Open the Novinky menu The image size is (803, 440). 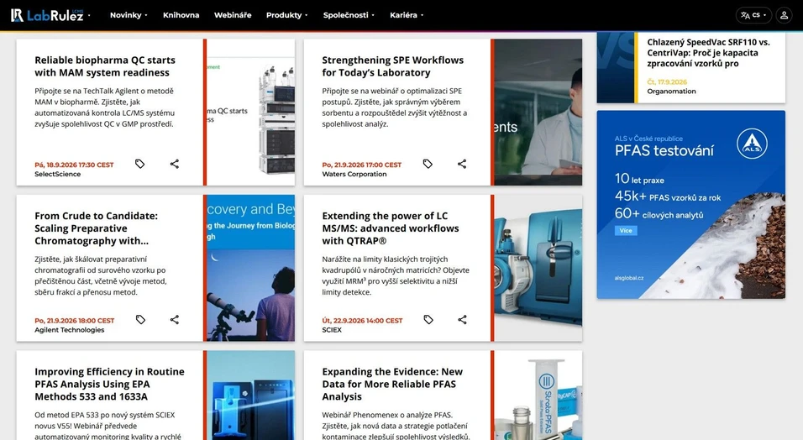[x=129, y=15]
